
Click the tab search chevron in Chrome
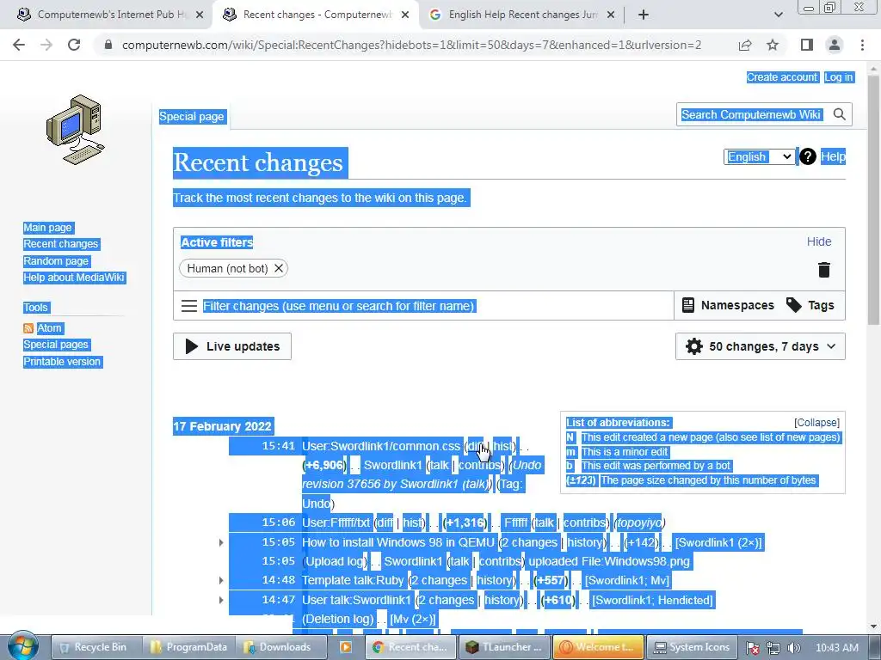pyautogui.click(x=778, y=15)
